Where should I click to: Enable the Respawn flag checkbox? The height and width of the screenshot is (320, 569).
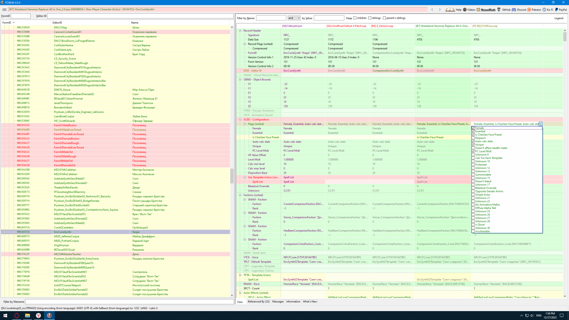(x=473, y=138)
